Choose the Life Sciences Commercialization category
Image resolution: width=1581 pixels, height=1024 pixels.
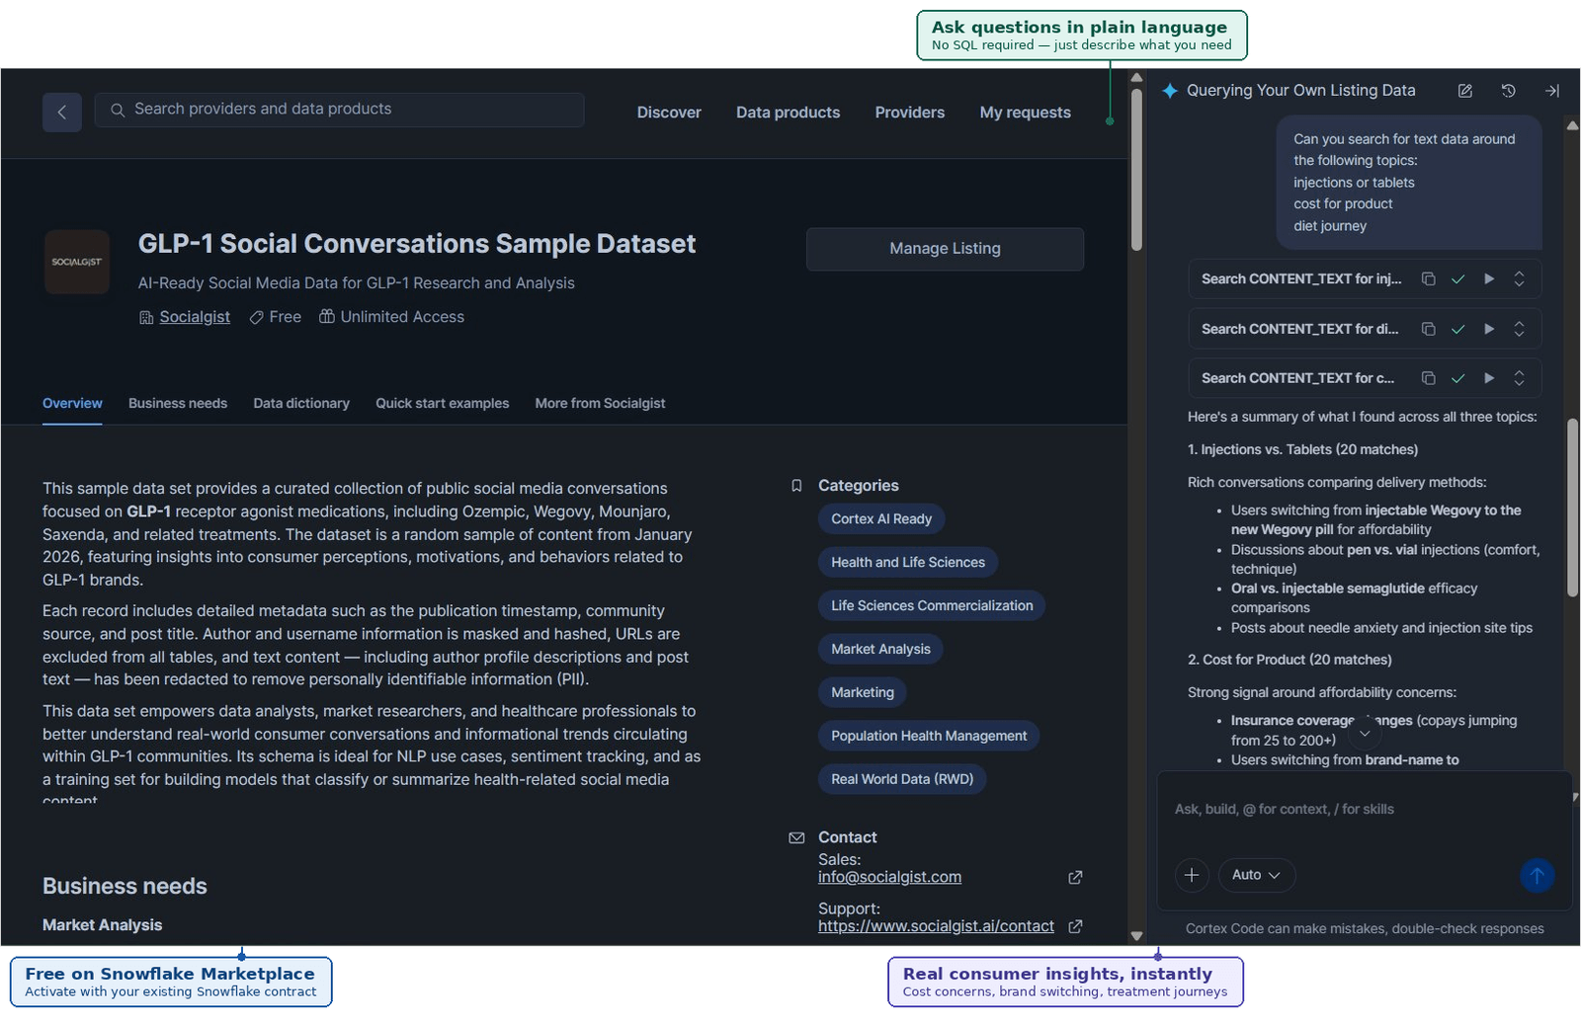932,606
